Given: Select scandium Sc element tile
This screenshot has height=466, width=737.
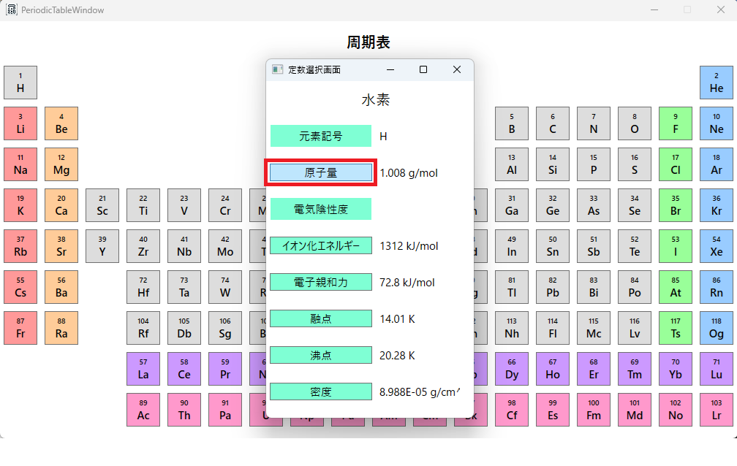Looking at the screenshot, I should coord(102,205).
